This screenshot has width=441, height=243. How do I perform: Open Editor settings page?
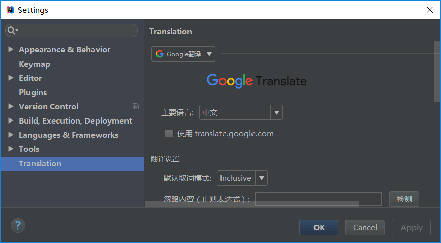[30, 78]
